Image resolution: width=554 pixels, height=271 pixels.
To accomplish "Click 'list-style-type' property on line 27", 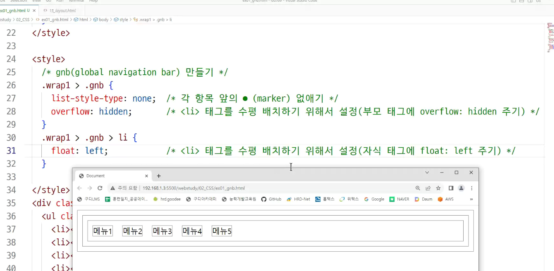I will click(87, 98).
